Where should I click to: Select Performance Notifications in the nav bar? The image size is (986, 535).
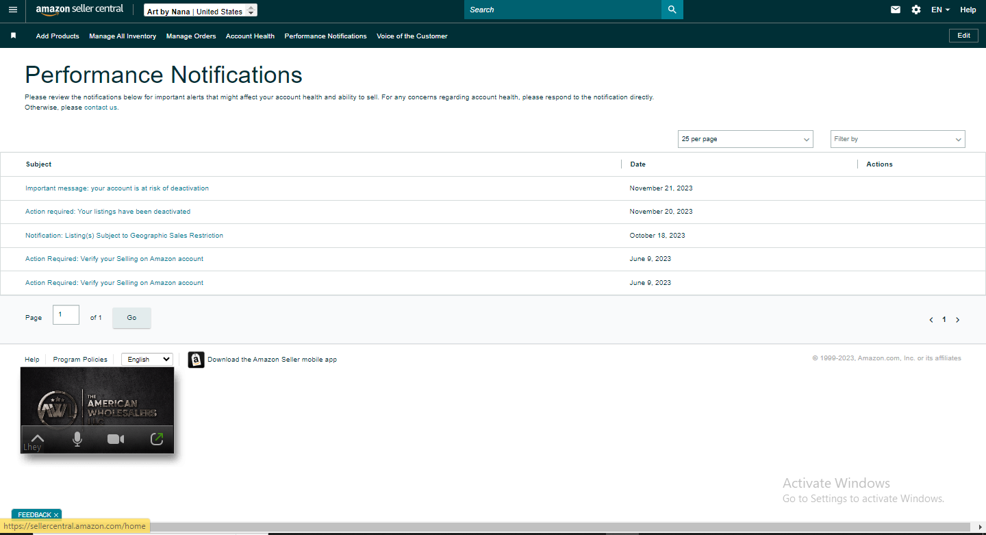pyautogui.click(x=325, y=36)
